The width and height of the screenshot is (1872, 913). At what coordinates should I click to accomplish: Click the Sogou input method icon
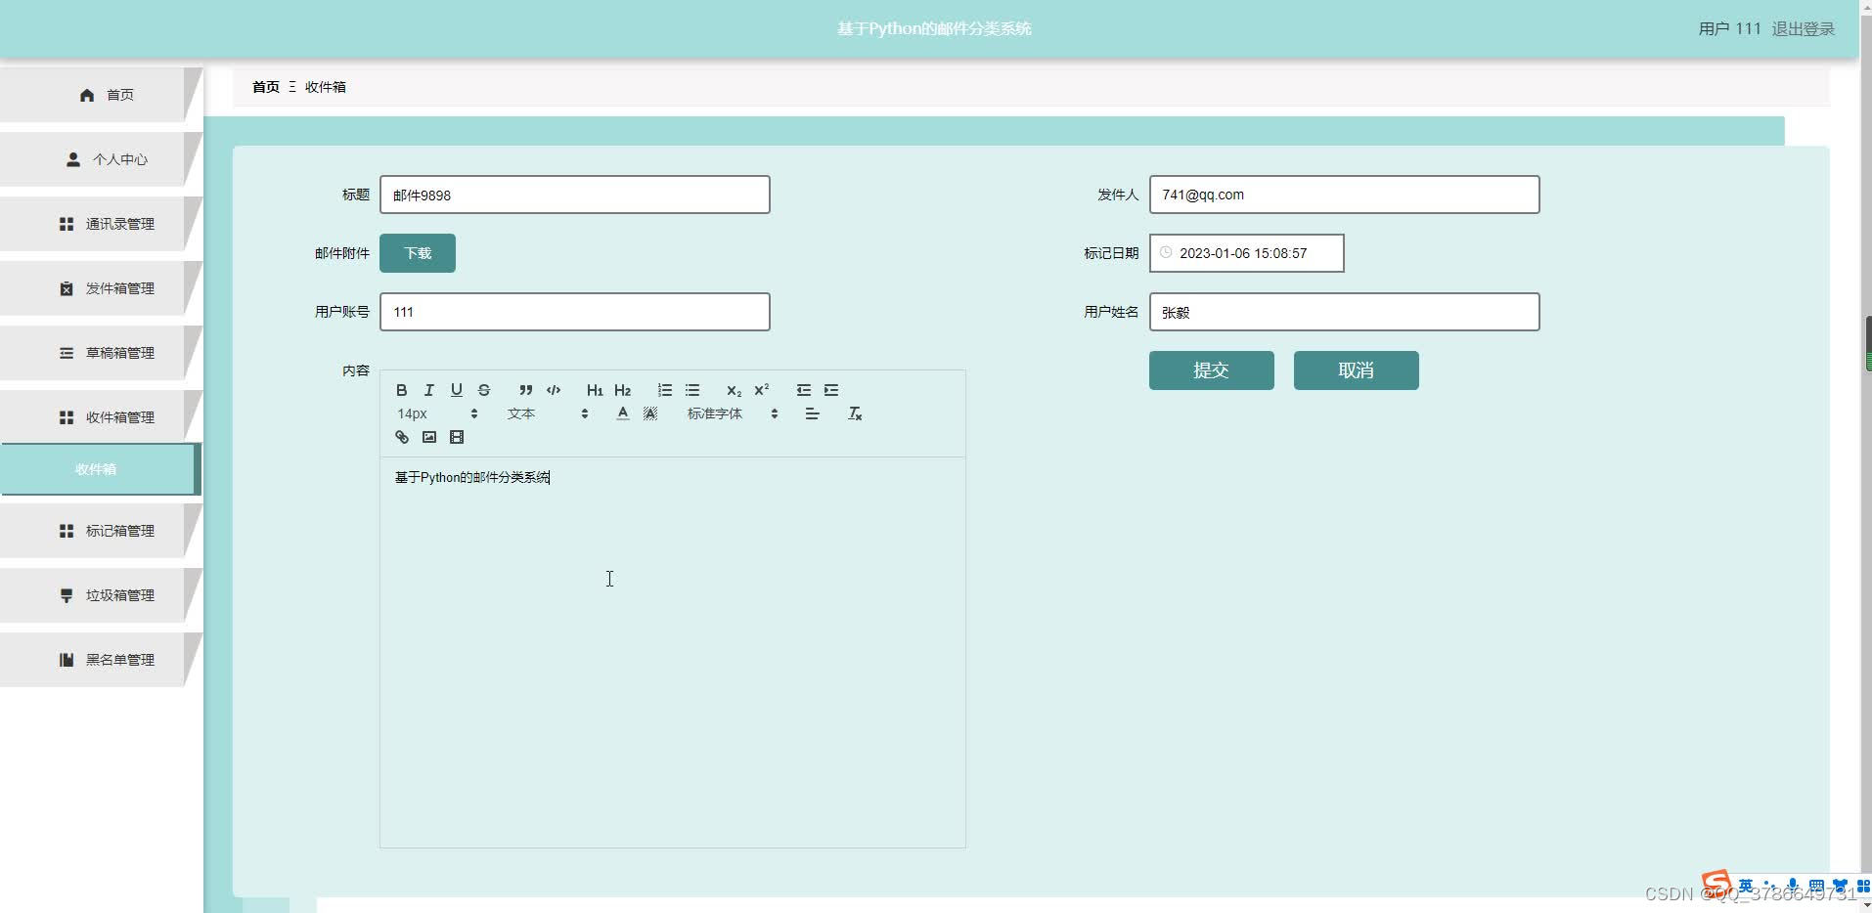click(1716, 885)
